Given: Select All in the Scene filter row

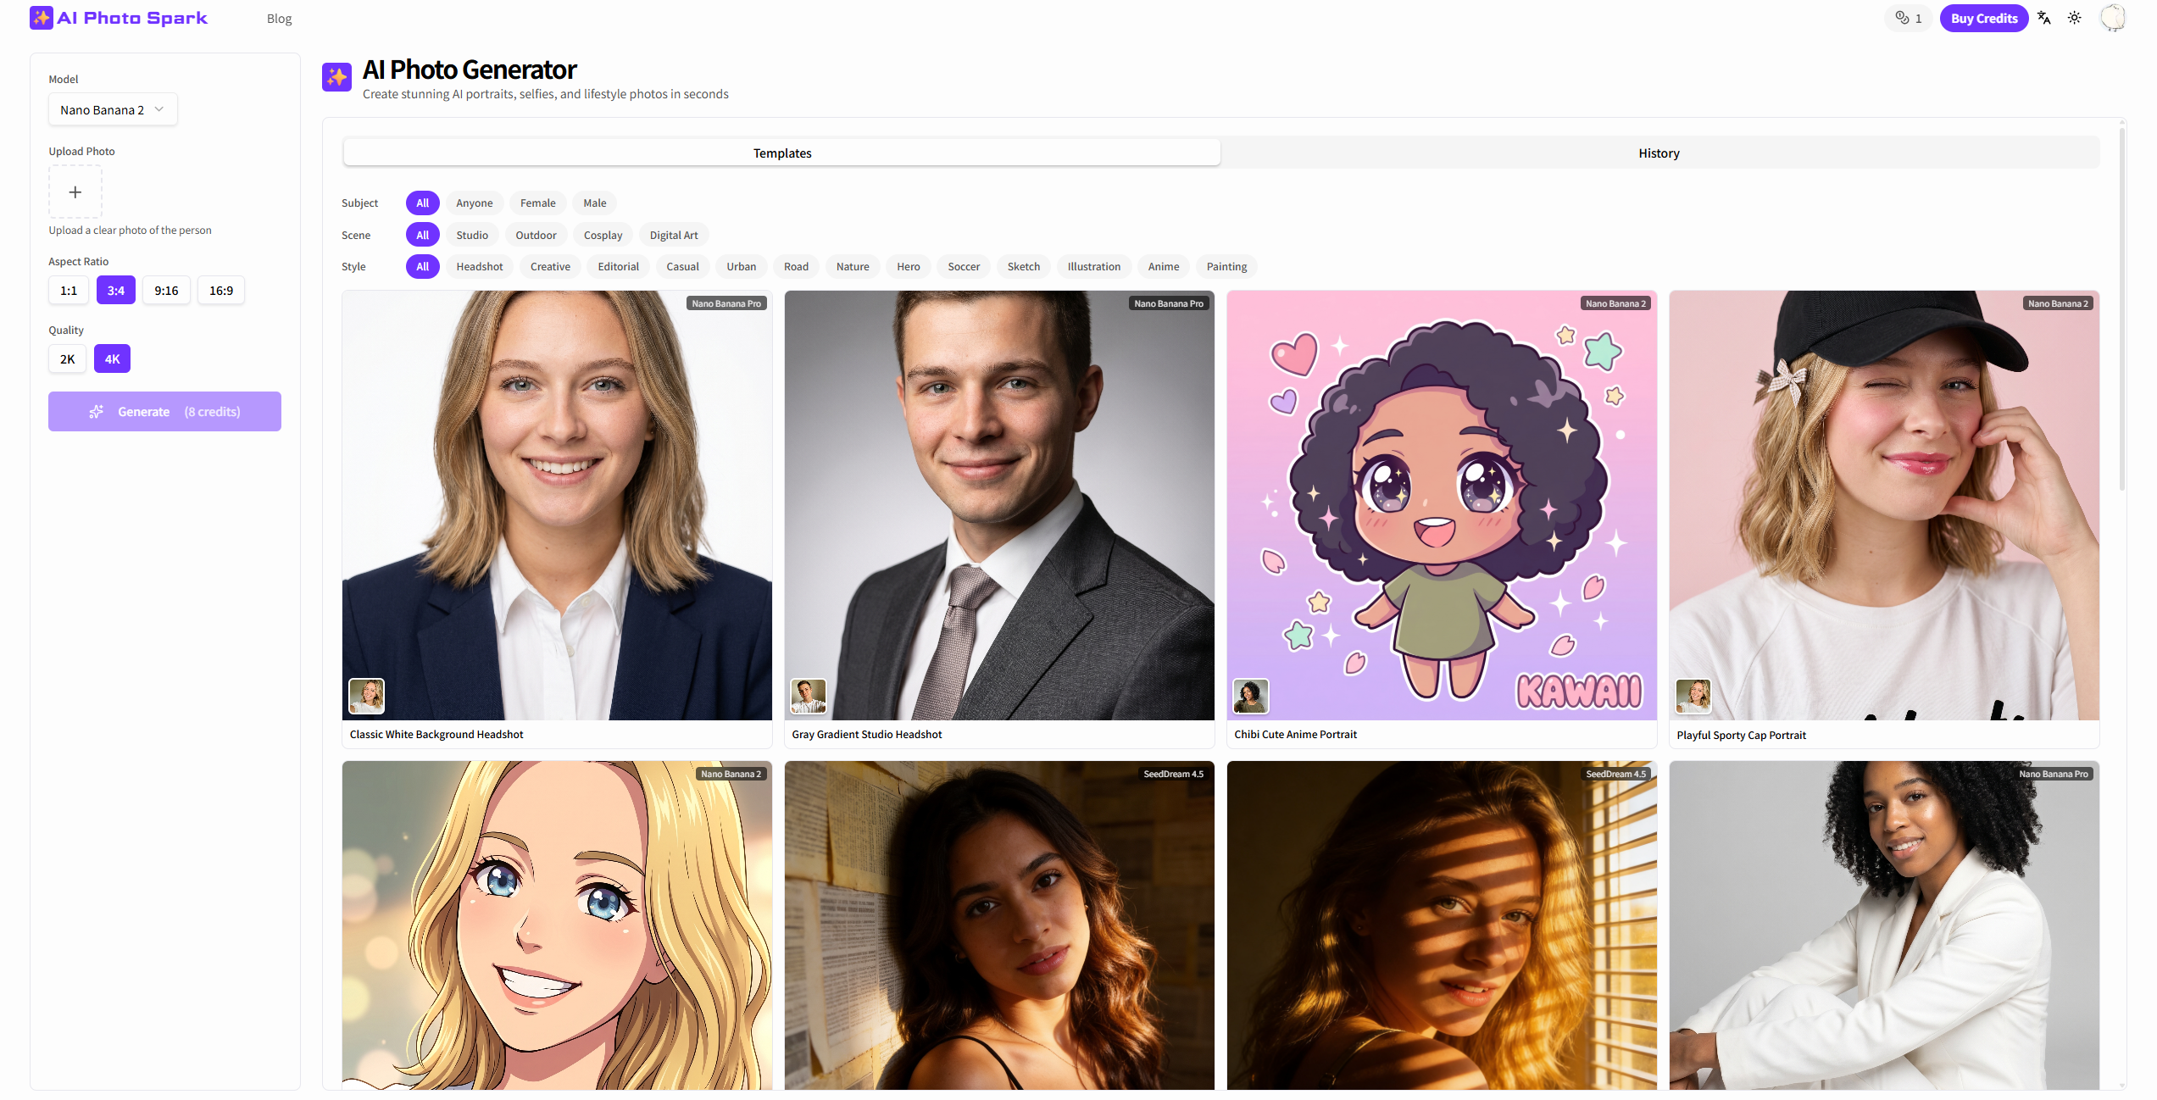Looking at the screenshot, I should click(x=422, y=236).
